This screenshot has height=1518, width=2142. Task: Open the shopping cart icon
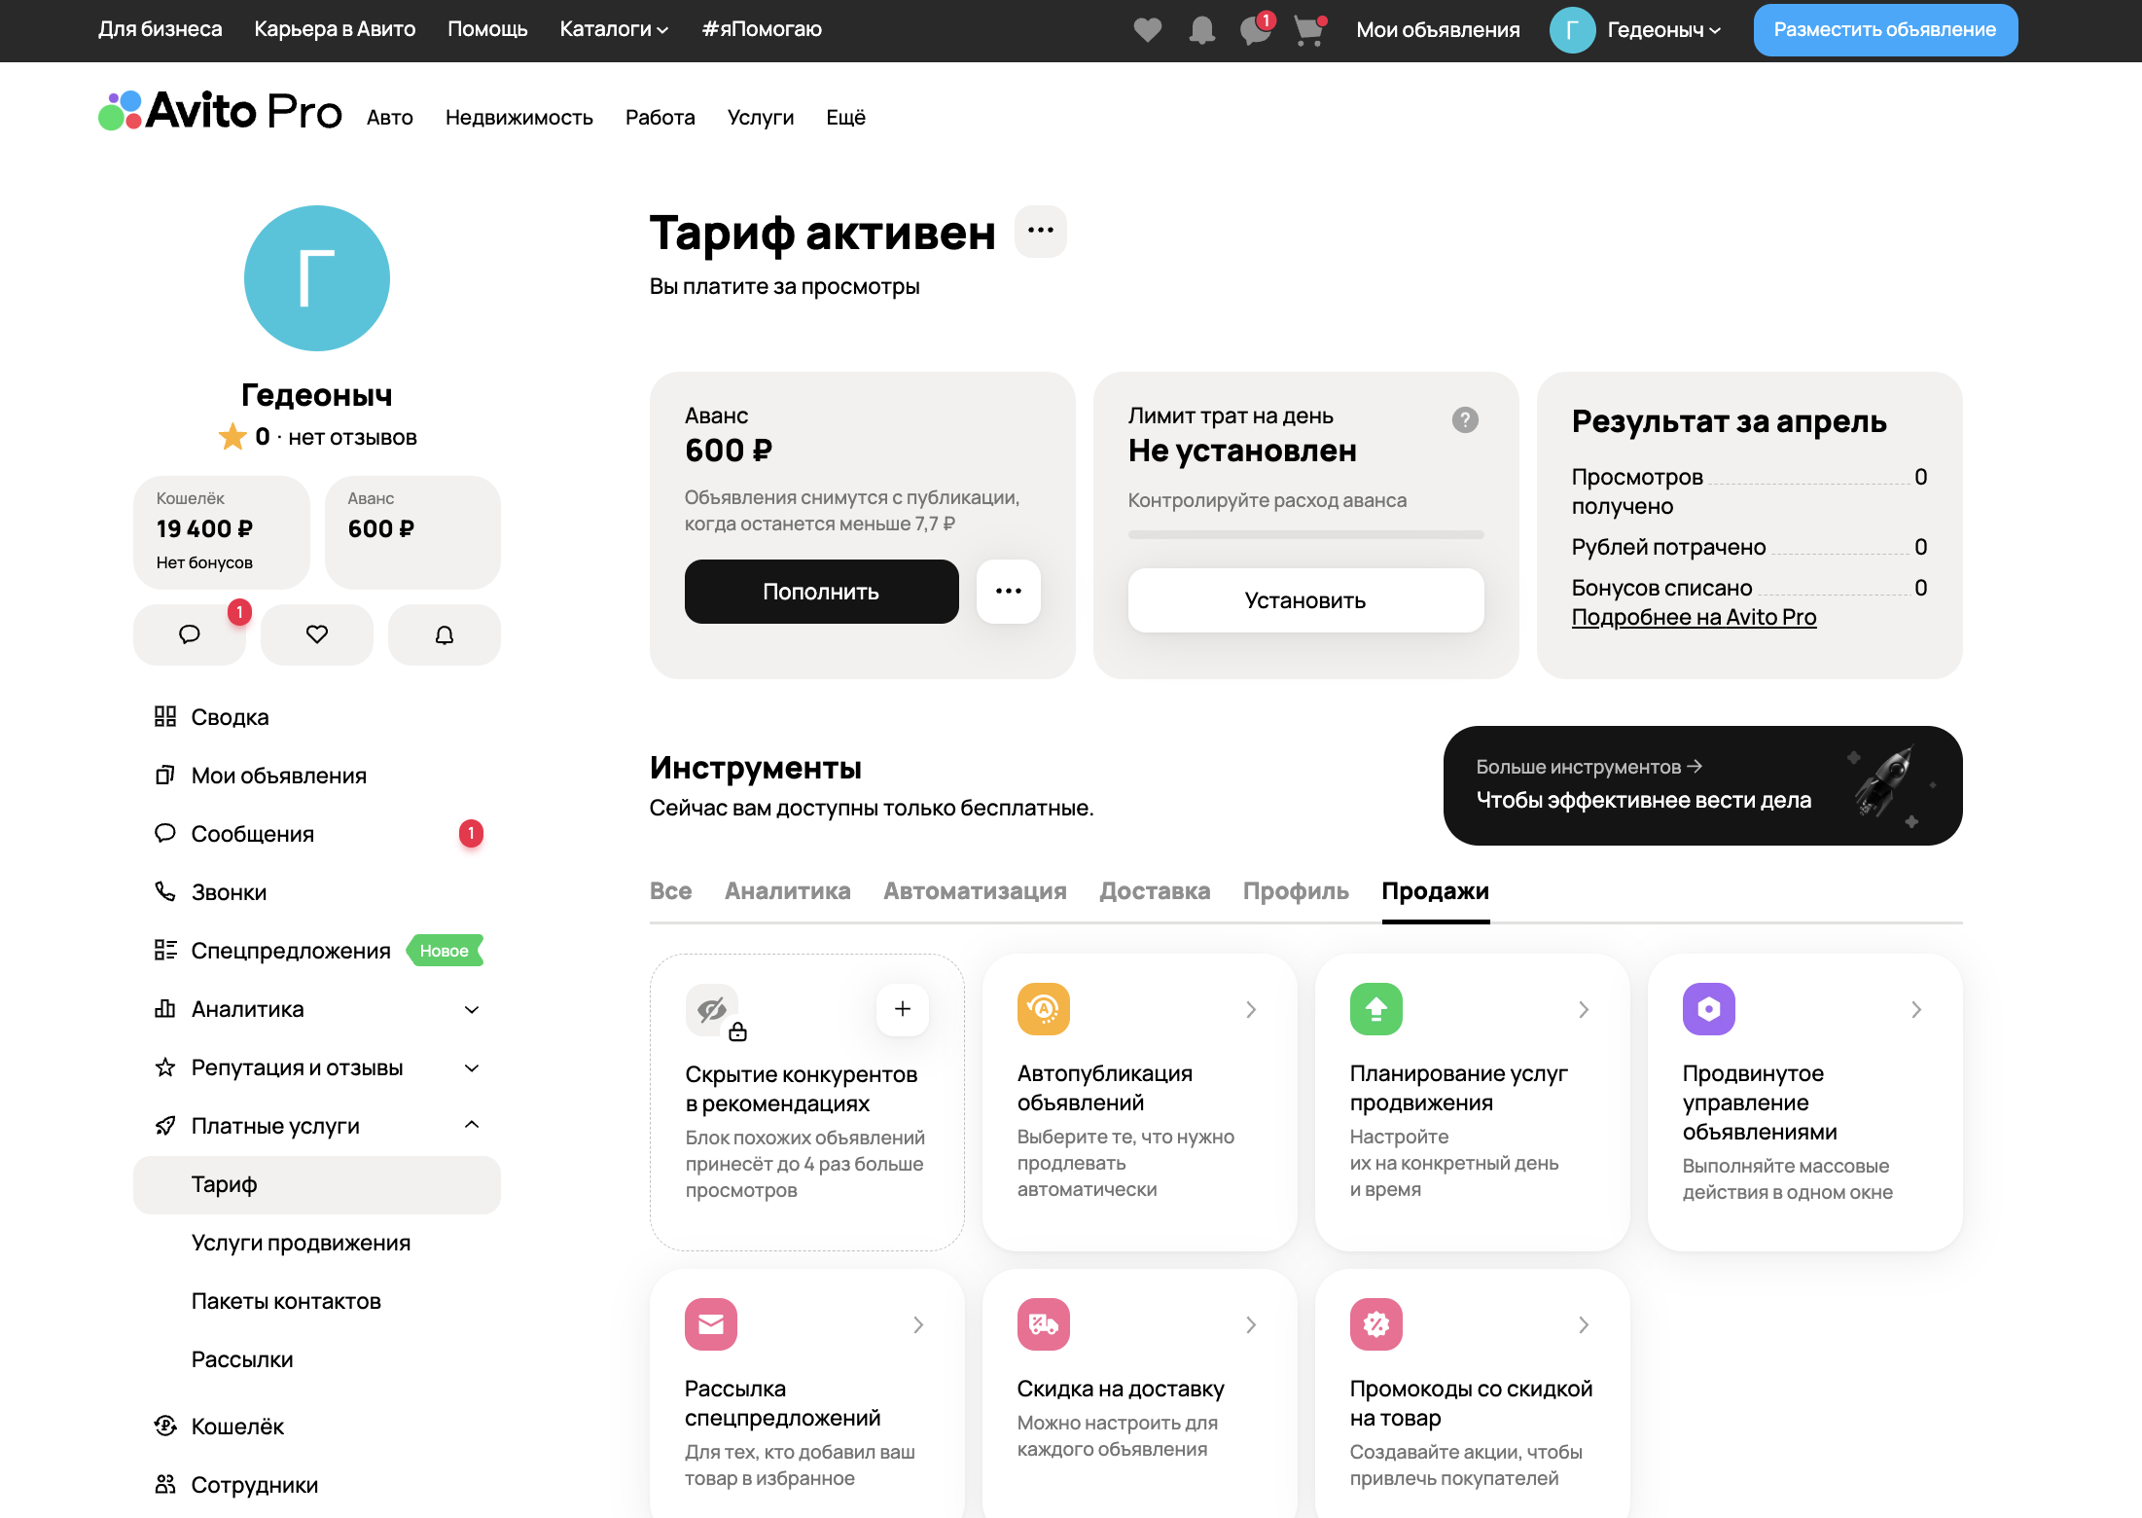click(x=1308, y=30)
